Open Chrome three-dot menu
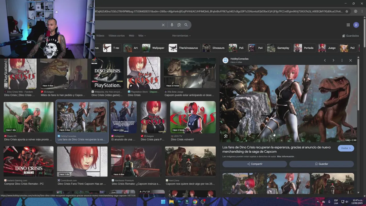The width and height of the screenshot is (366, 206). point(362,11)
